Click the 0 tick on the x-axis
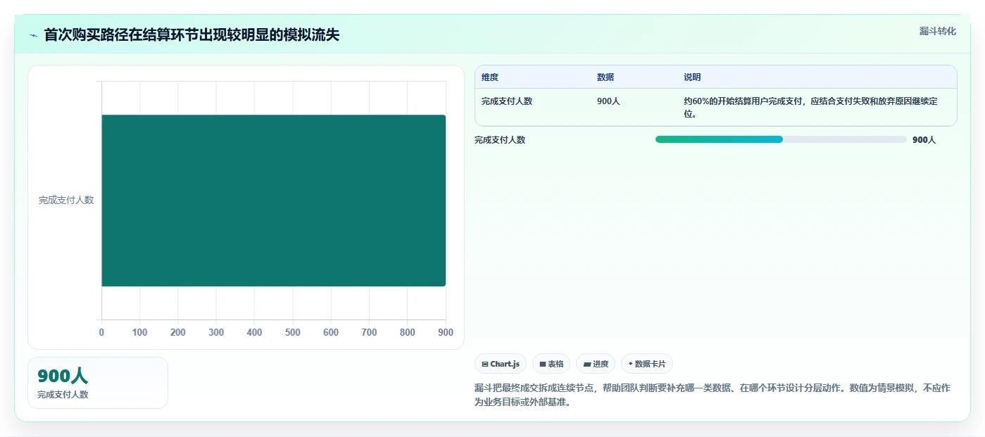This screenshot has height=437, width=985. pos(101,332)
